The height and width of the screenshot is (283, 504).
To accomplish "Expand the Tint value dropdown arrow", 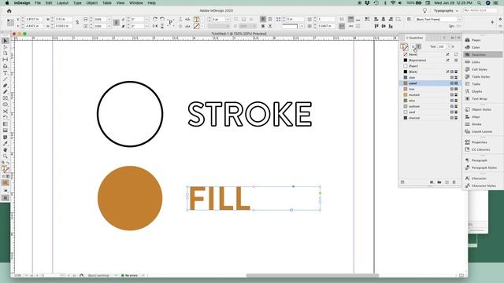I will point(449,47).
